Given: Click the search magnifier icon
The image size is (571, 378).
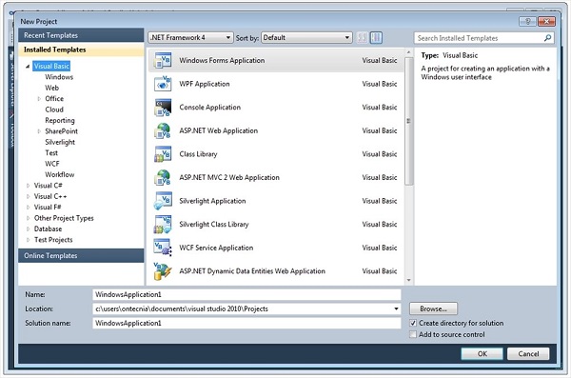Looking at the screenshot, I should point(547,38).
